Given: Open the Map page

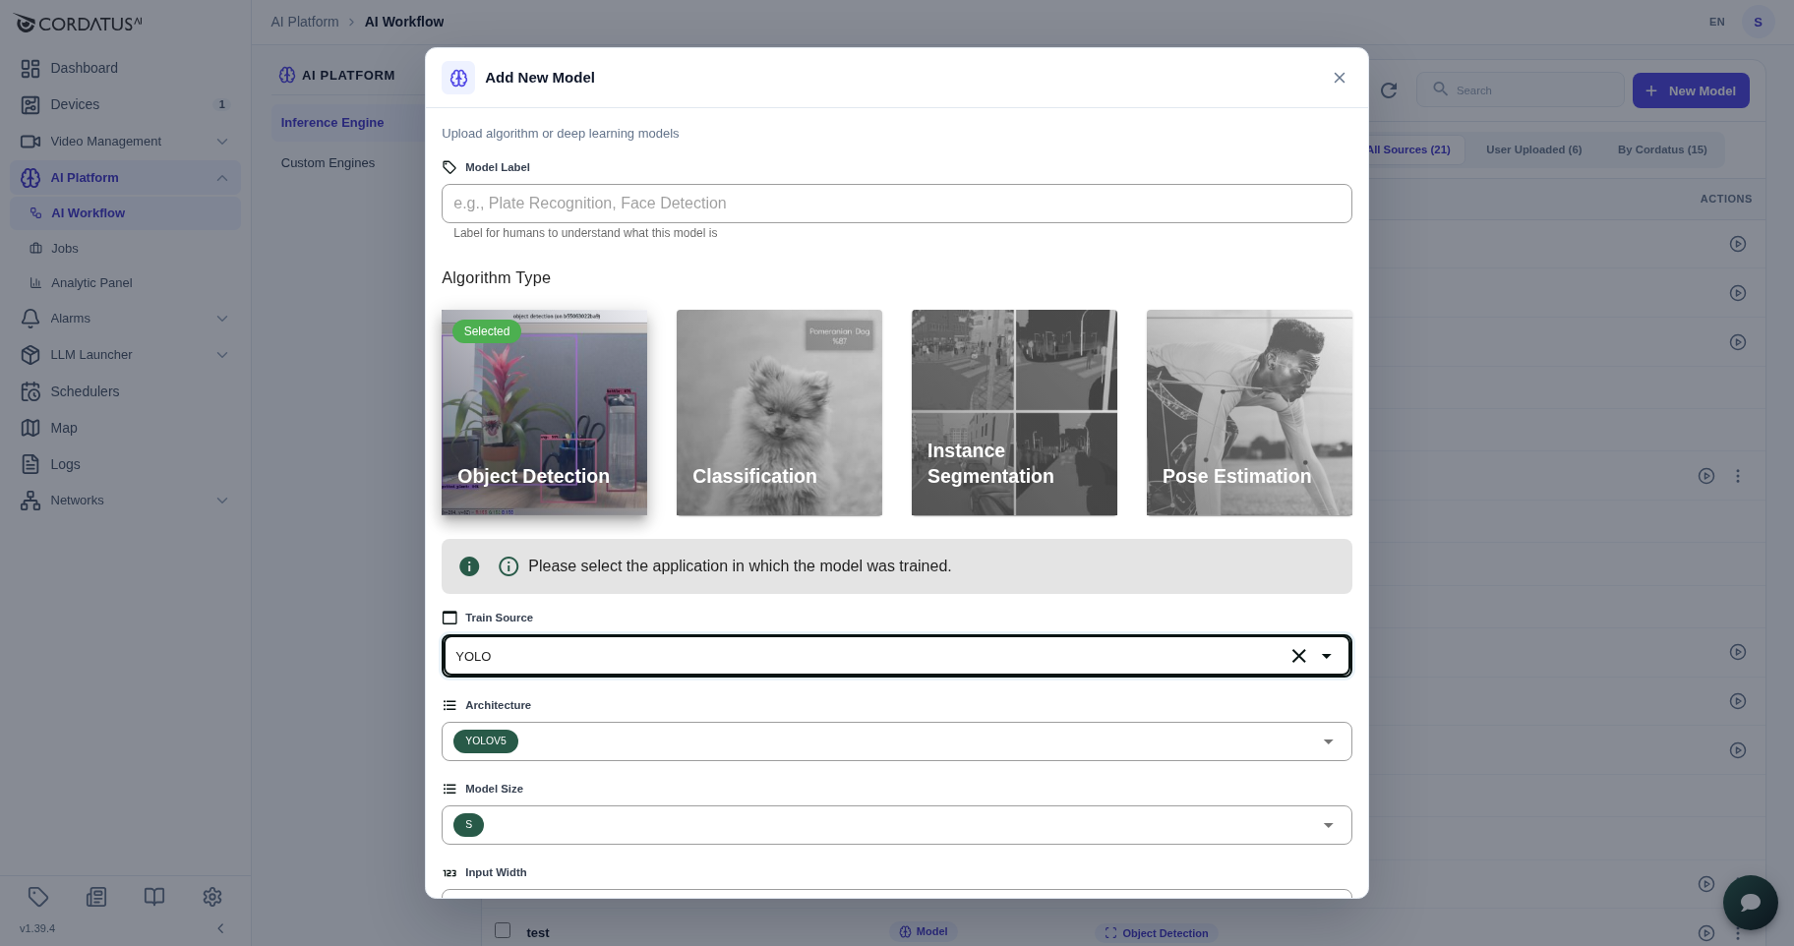Looking at the screenshot, I should pos(125,428).
